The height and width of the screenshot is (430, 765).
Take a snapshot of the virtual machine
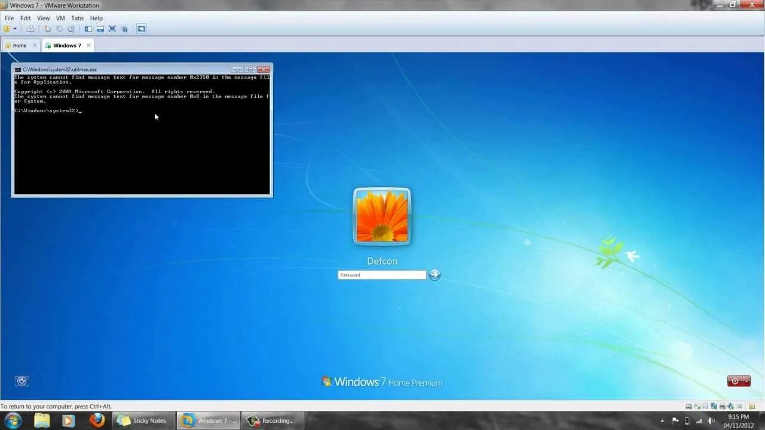coord(48,29)
